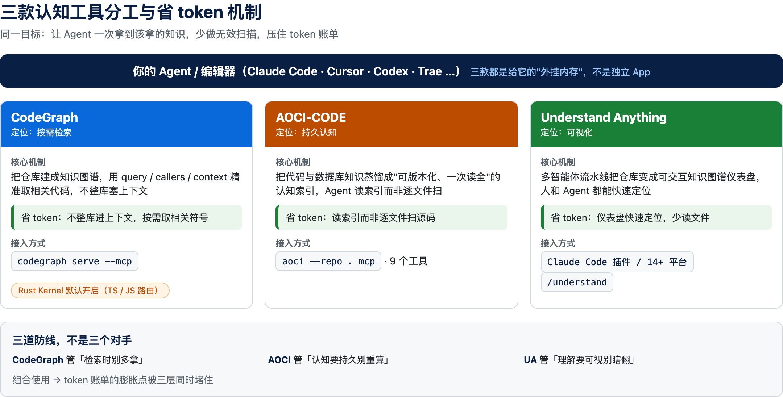Image resolution: width=783 pixels, height=397 pixels.
Task: Click 核心机制 label in CodeGraph card
Action: pos(28,162)
